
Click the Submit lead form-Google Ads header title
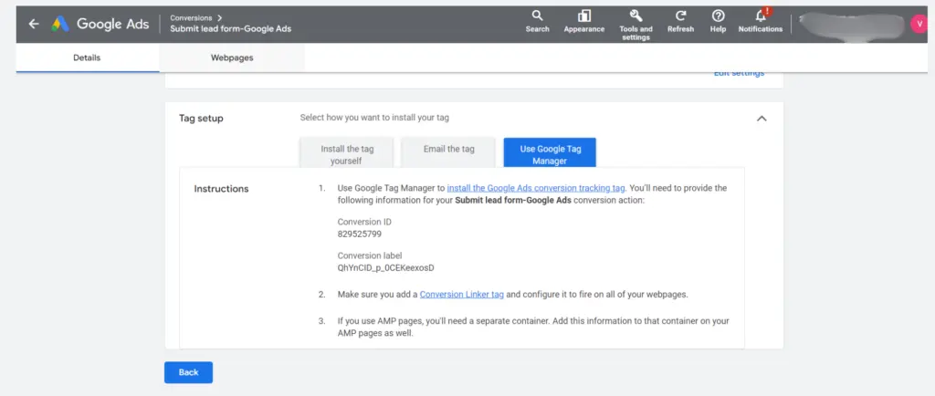231,28
